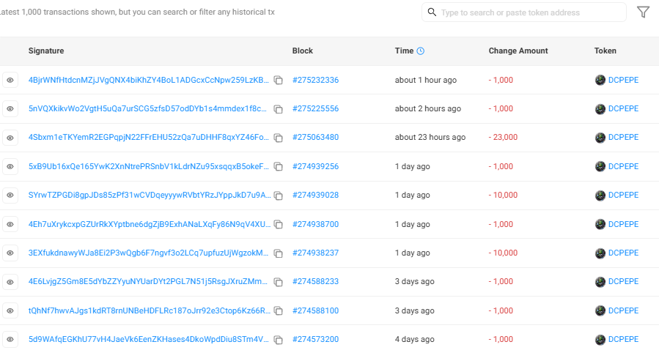View details eye icon for 3EXfukdnawyW transaction
The width and height of the screenshot is (659, 350).
coord(10,253)
